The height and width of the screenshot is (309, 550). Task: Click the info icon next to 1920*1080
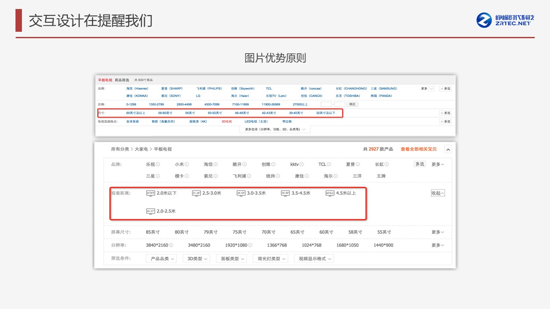coord(250,245)
